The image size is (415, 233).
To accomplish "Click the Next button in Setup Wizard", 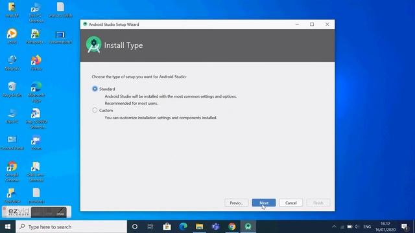I will point(264,203).
